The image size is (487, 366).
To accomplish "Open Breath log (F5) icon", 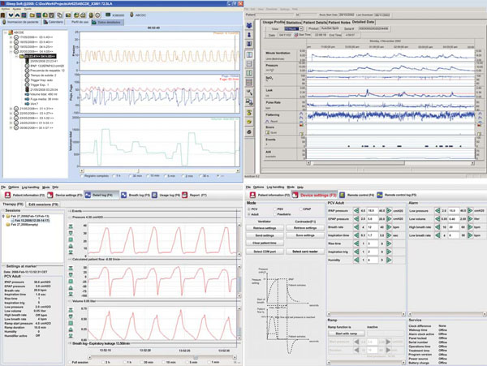I will (124, 195).
